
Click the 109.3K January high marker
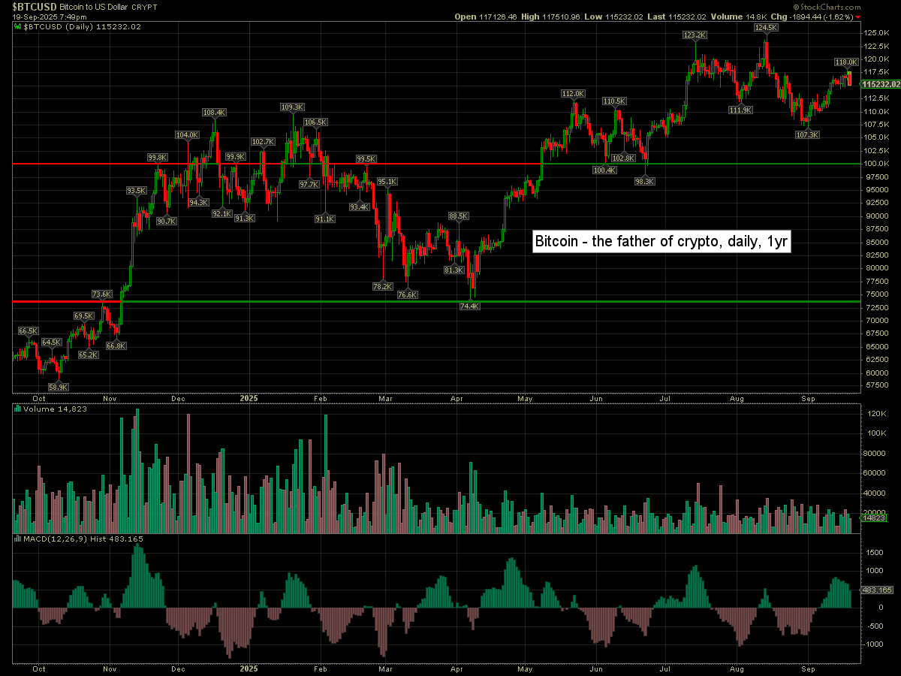coord(292,107)
